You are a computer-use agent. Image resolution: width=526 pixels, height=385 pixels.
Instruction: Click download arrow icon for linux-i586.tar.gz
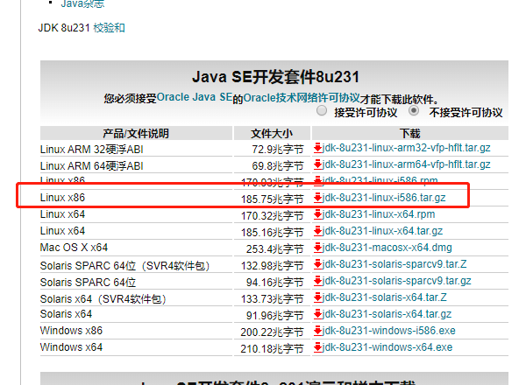(x=317, y=198)
